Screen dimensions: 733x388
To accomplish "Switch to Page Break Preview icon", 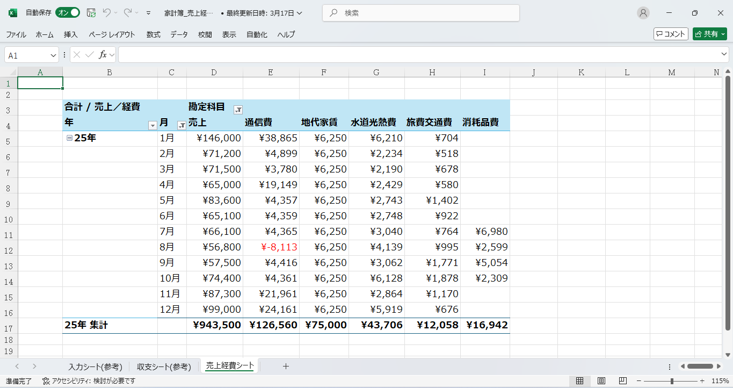I will tap(623, 381).
